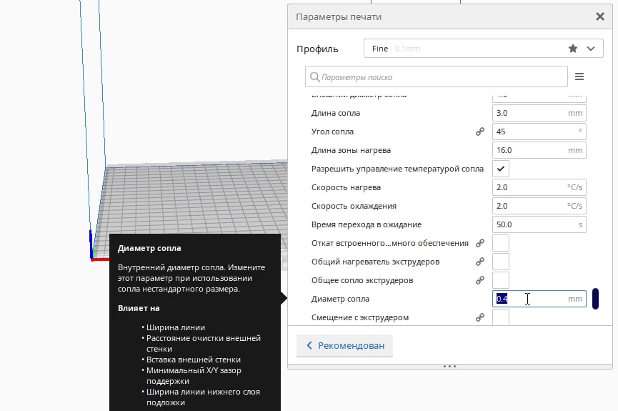Viewport: 618px width, 411px height.
Task: Click the Рекомендован button
Action: [x=344, y=345]
